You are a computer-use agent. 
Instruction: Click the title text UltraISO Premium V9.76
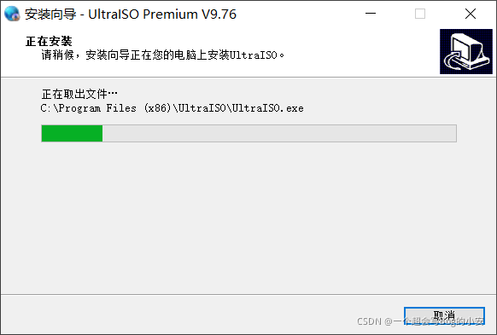(x=162, y=14)
